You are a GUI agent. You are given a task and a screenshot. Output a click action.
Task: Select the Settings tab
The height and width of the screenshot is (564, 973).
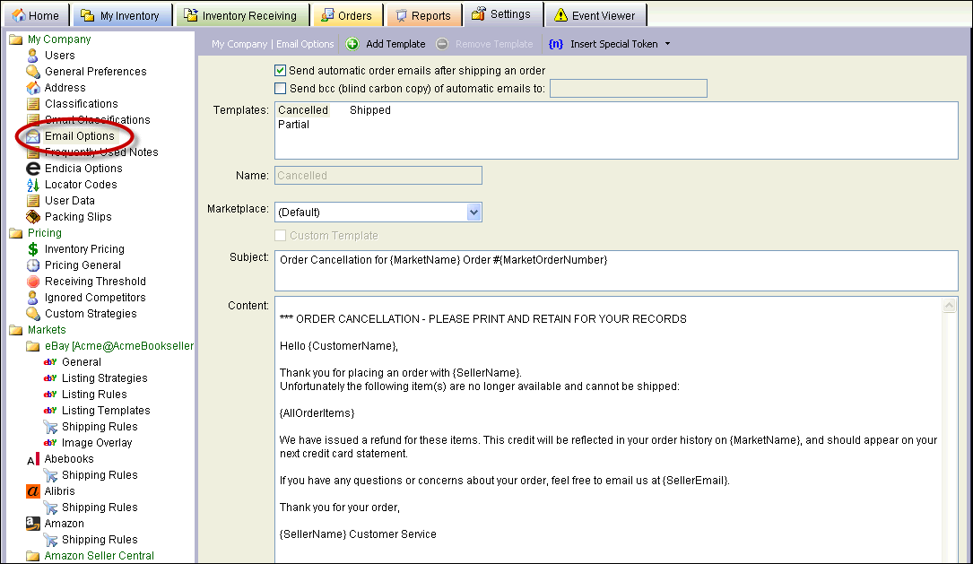pyautogui.click(x=502, y=14)
